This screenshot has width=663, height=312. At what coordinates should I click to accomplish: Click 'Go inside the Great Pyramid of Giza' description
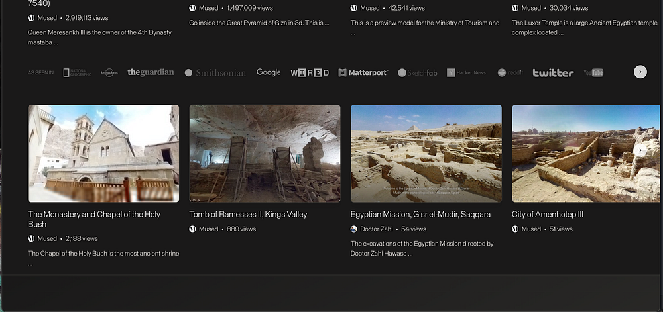[x=259, y=23]
